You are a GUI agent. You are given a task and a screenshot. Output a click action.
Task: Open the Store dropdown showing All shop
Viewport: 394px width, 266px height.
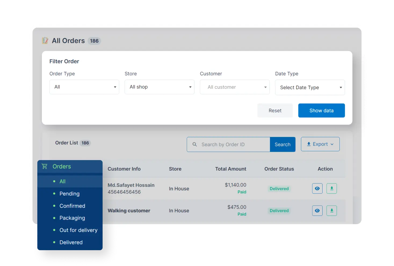[x=159, y=87]
